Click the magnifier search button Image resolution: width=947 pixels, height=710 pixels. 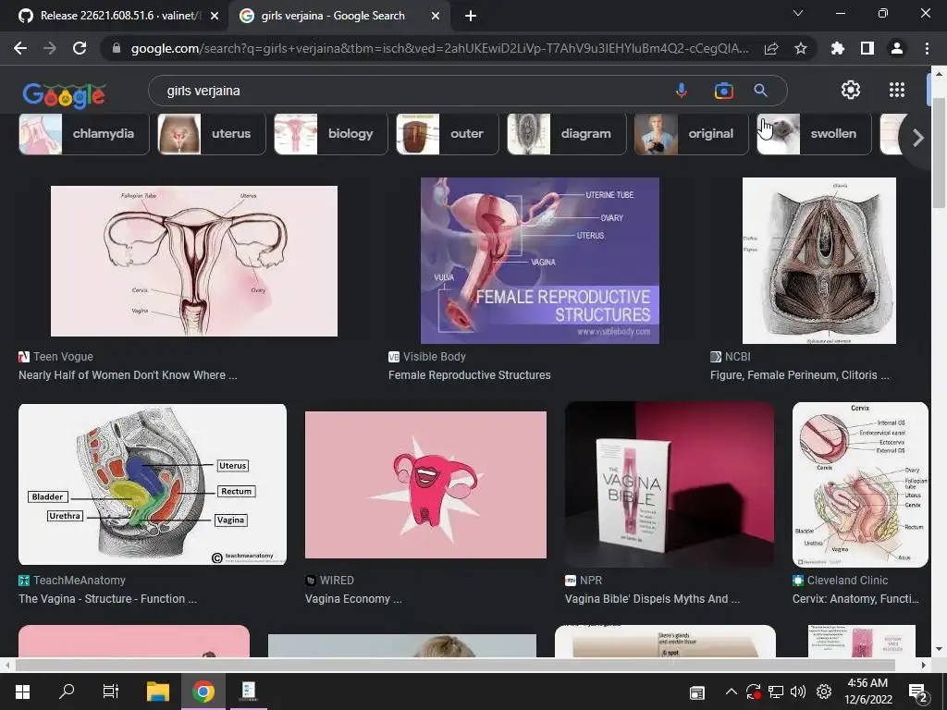(760, 91)
